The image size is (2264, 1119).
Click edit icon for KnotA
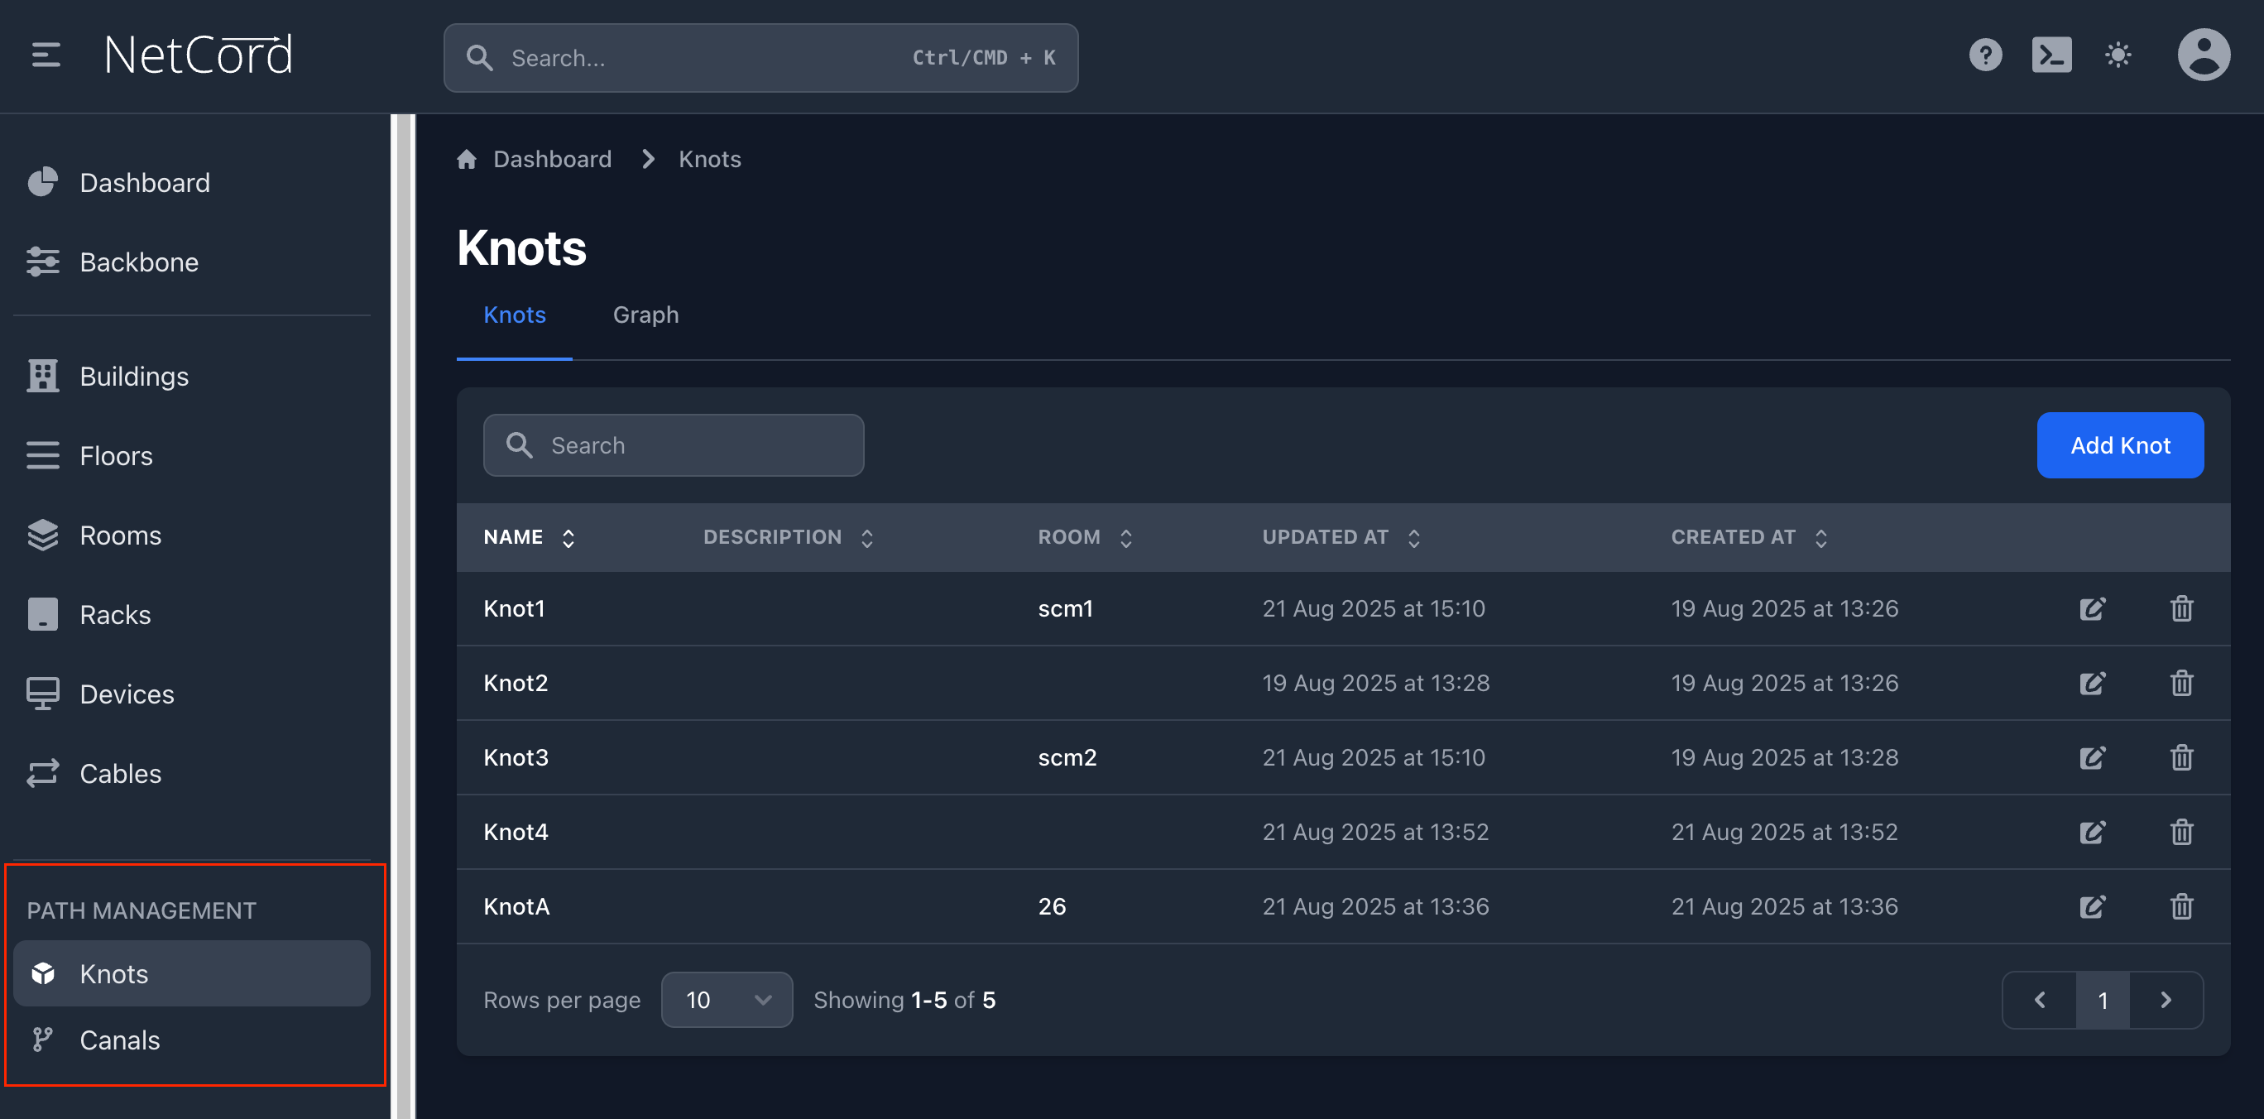pos(2092,906)
